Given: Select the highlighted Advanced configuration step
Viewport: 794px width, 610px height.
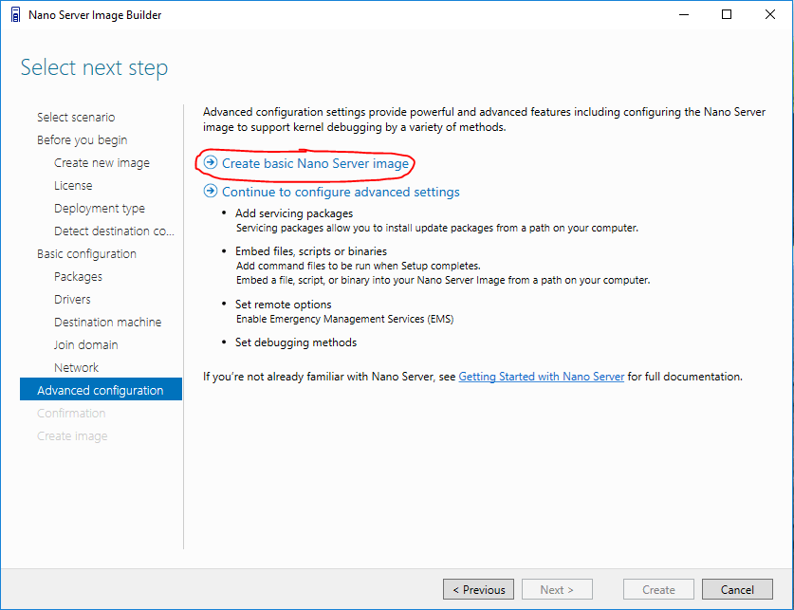Looking at the screenshot, I should (x=101, y=389).
